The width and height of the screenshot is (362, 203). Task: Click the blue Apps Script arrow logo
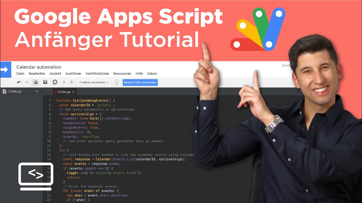tap(5, 70)
